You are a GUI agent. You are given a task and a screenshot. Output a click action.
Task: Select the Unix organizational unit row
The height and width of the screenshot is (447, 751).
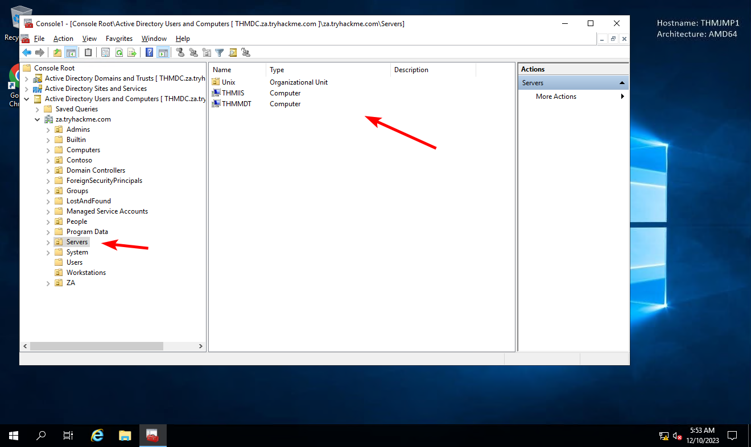click(x=228, y=82)
